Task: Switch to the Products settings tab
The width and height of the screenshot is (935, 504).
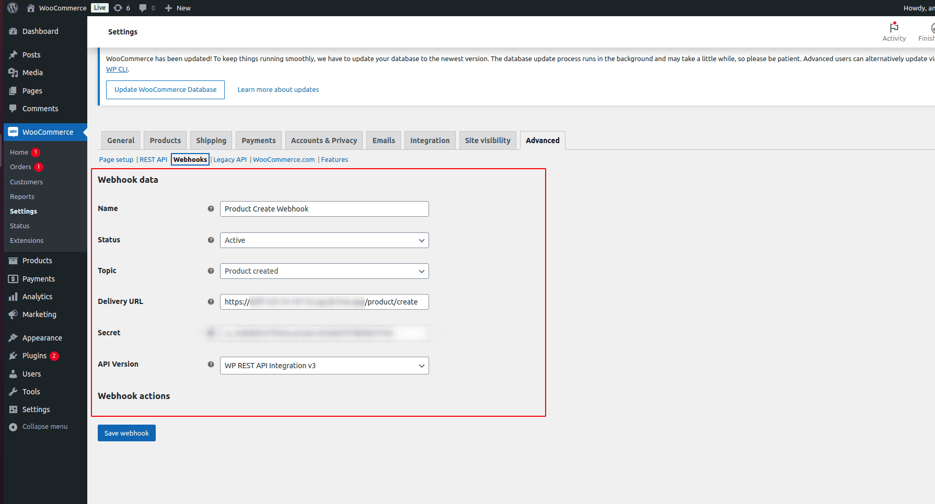Action: tap(165, 140)
